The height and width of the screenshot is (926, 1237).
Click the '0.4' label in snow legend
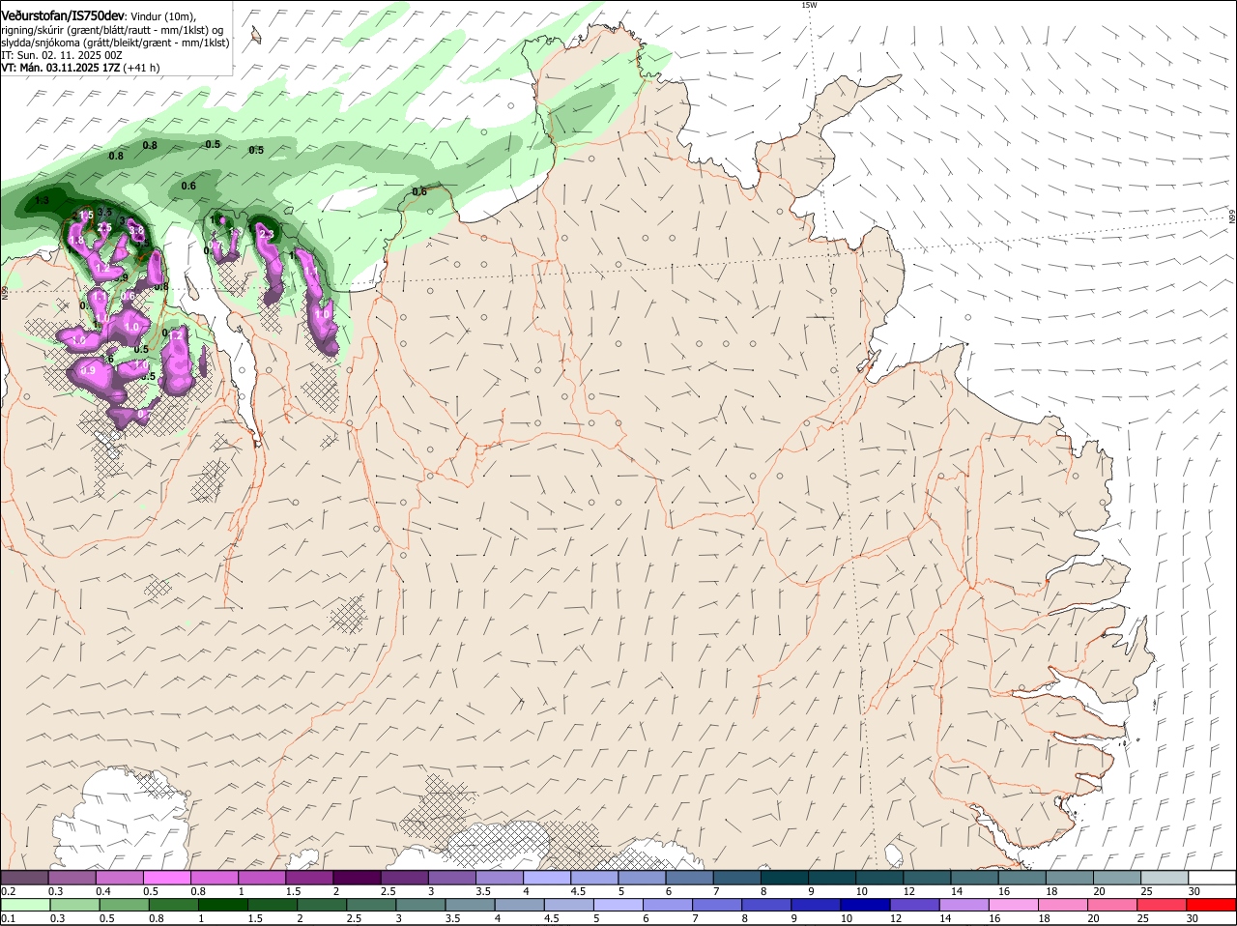103,891
